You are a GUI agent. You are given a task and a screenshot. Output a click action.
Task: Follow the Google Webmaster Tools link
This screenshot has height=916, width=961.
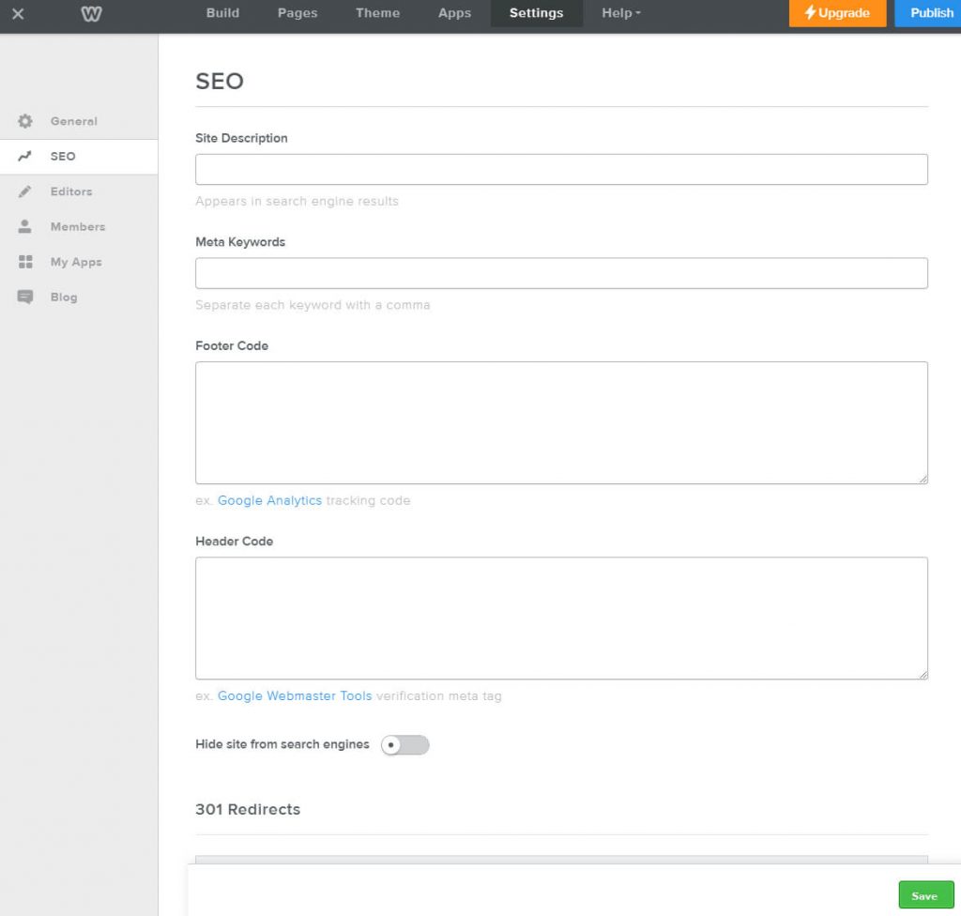[293, 695]
